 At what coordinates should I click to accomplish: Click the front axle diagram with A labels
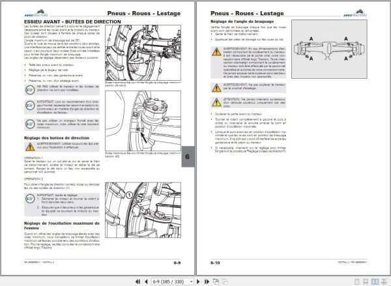tap(329, 49)
